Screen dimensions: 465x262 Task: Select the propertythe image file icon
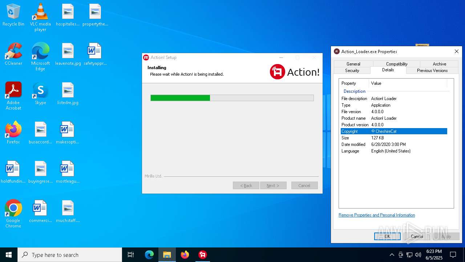95,15
